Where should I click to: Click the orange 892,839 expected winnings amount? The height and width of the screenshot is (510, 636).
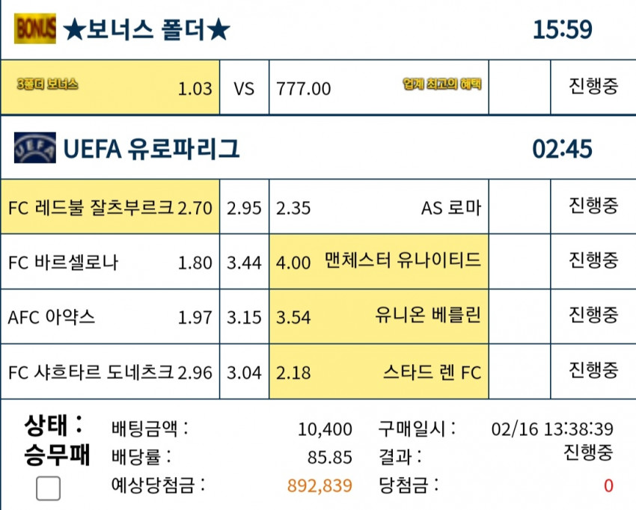coord(319,485)
